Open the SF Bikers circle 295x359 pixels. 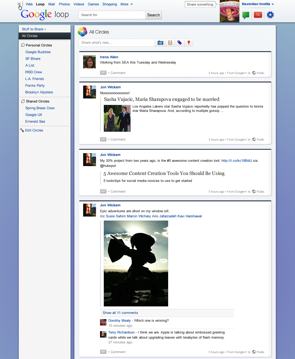(33, 59)
